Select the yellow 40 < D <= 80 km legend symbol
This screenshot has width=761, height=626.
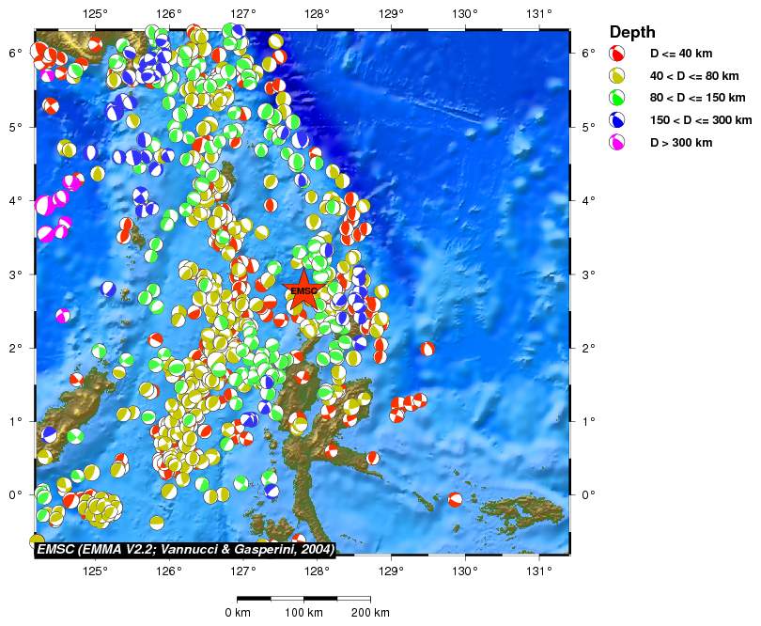coord(618,75)
